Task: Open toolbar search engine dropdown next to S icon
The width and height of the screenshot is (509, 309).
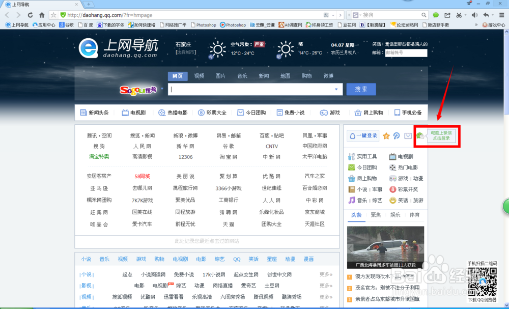Action: click(x=361, y=15)
